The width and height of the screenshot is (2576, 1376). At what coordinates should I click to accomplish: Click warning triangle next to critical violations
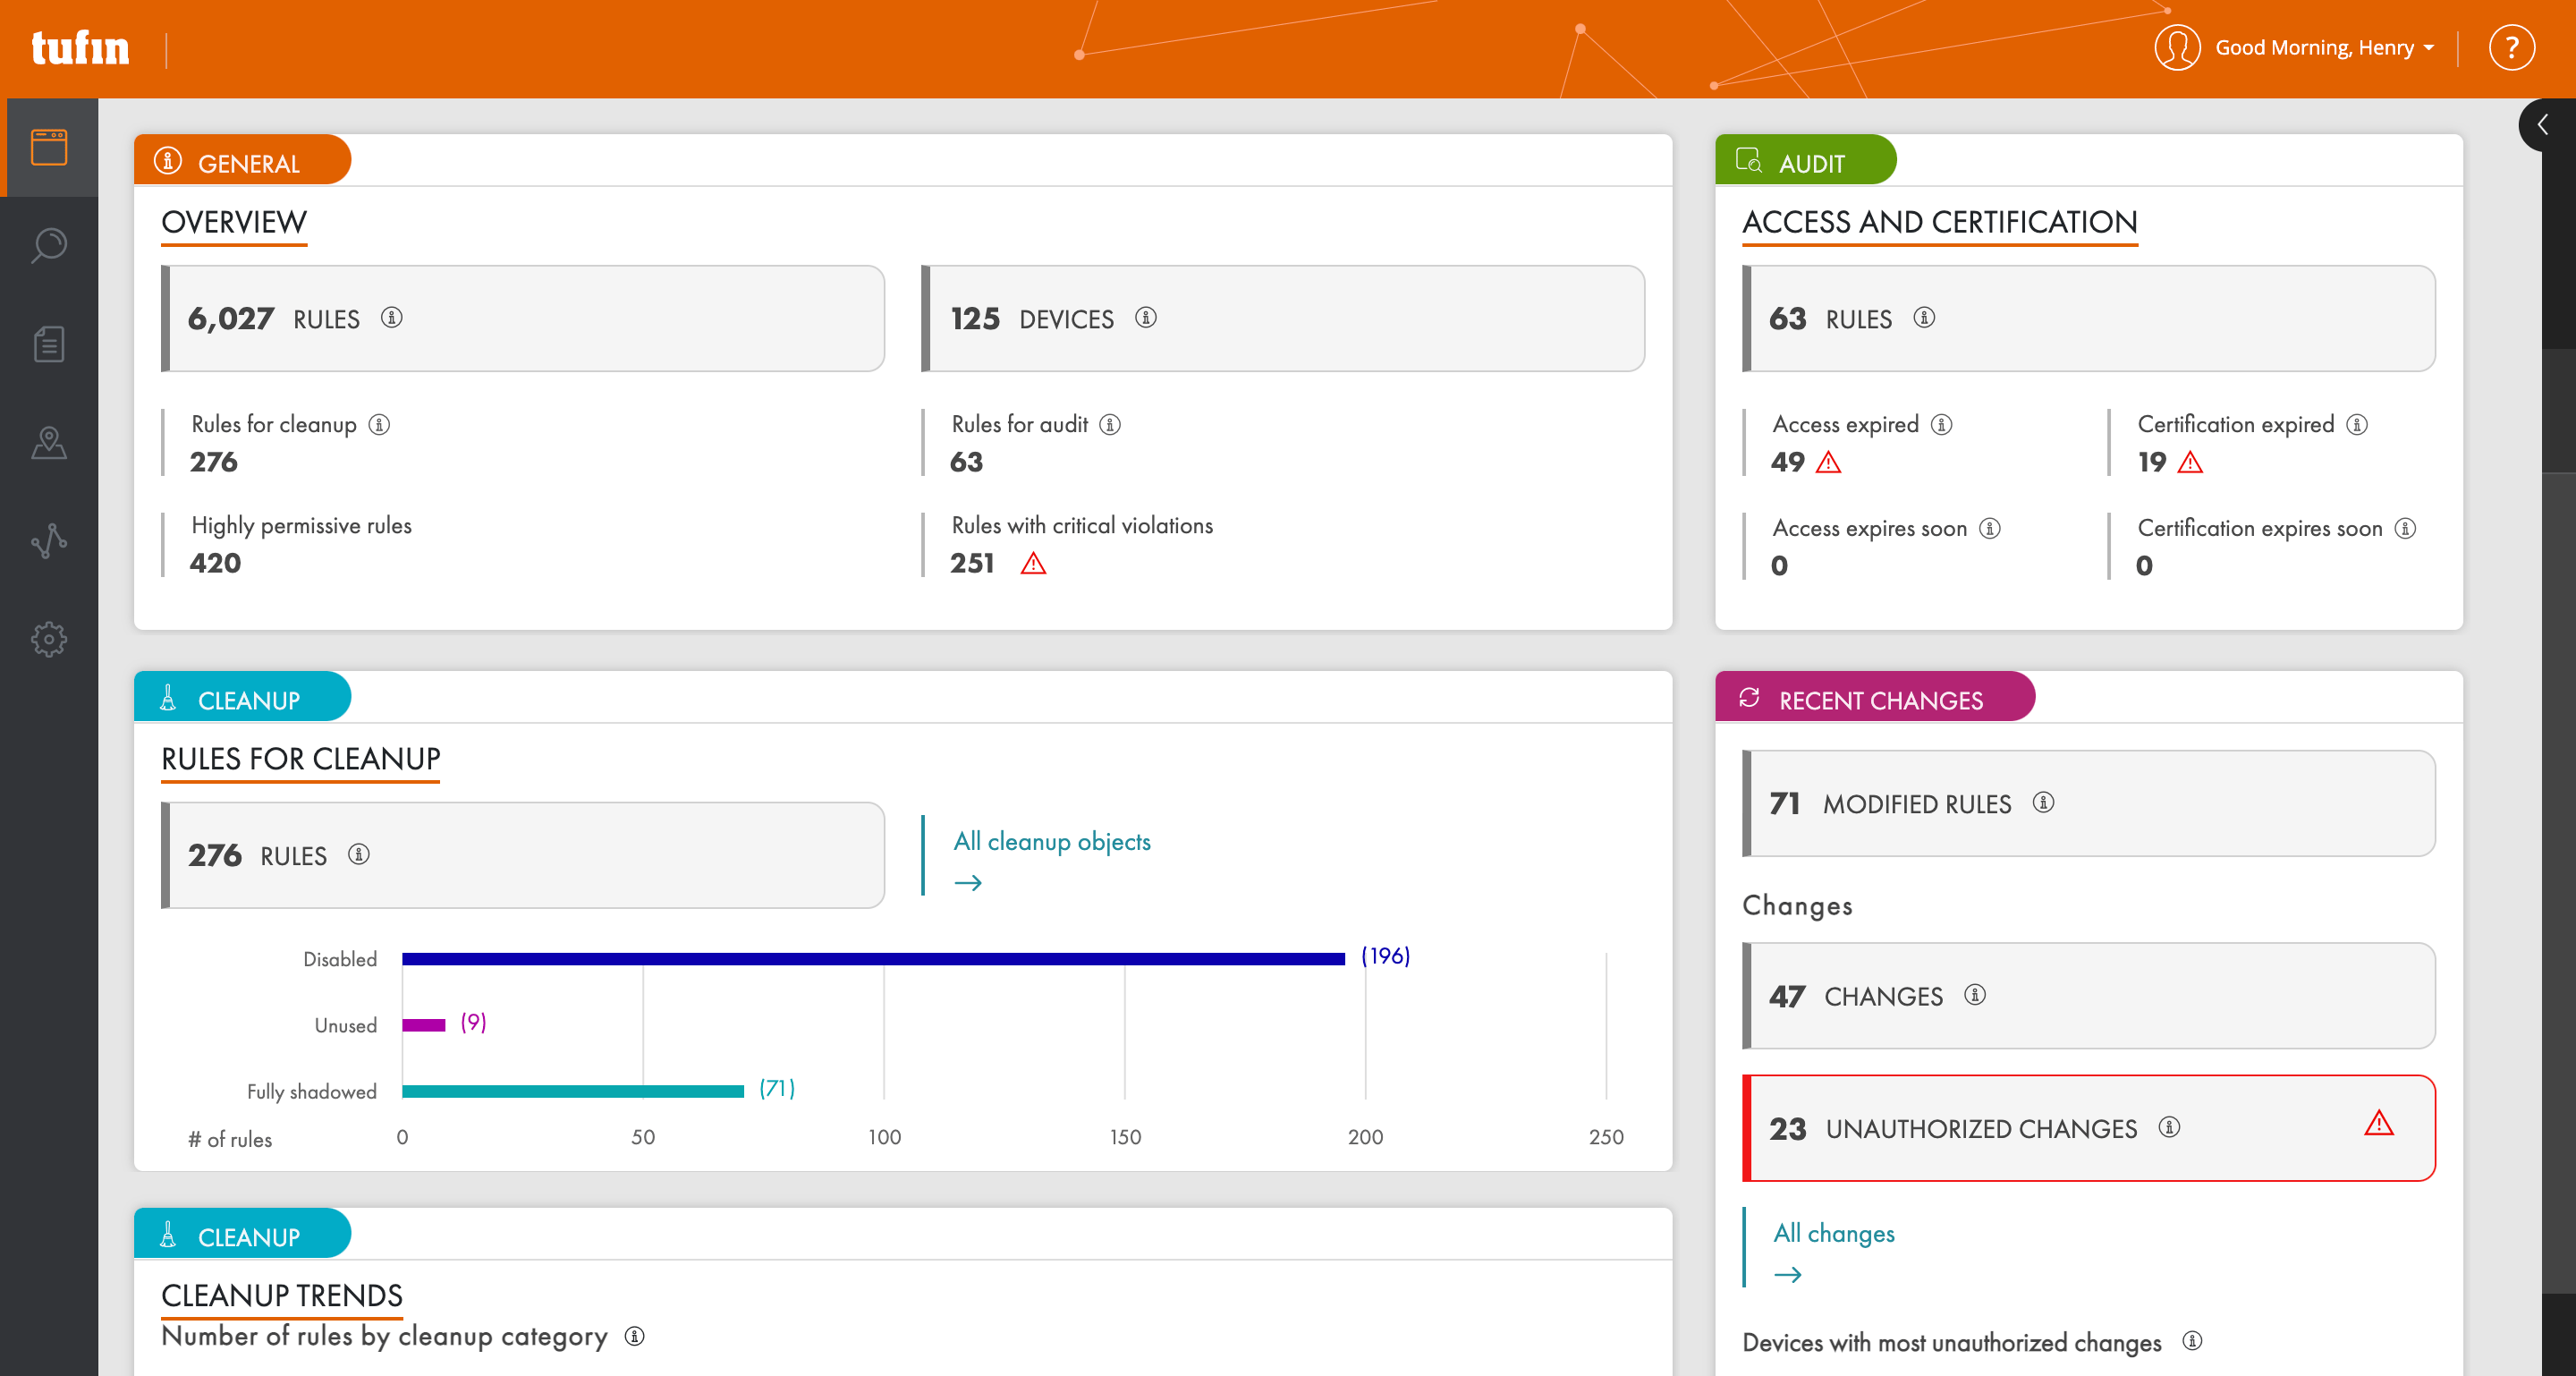click(x=1033, y=564)
